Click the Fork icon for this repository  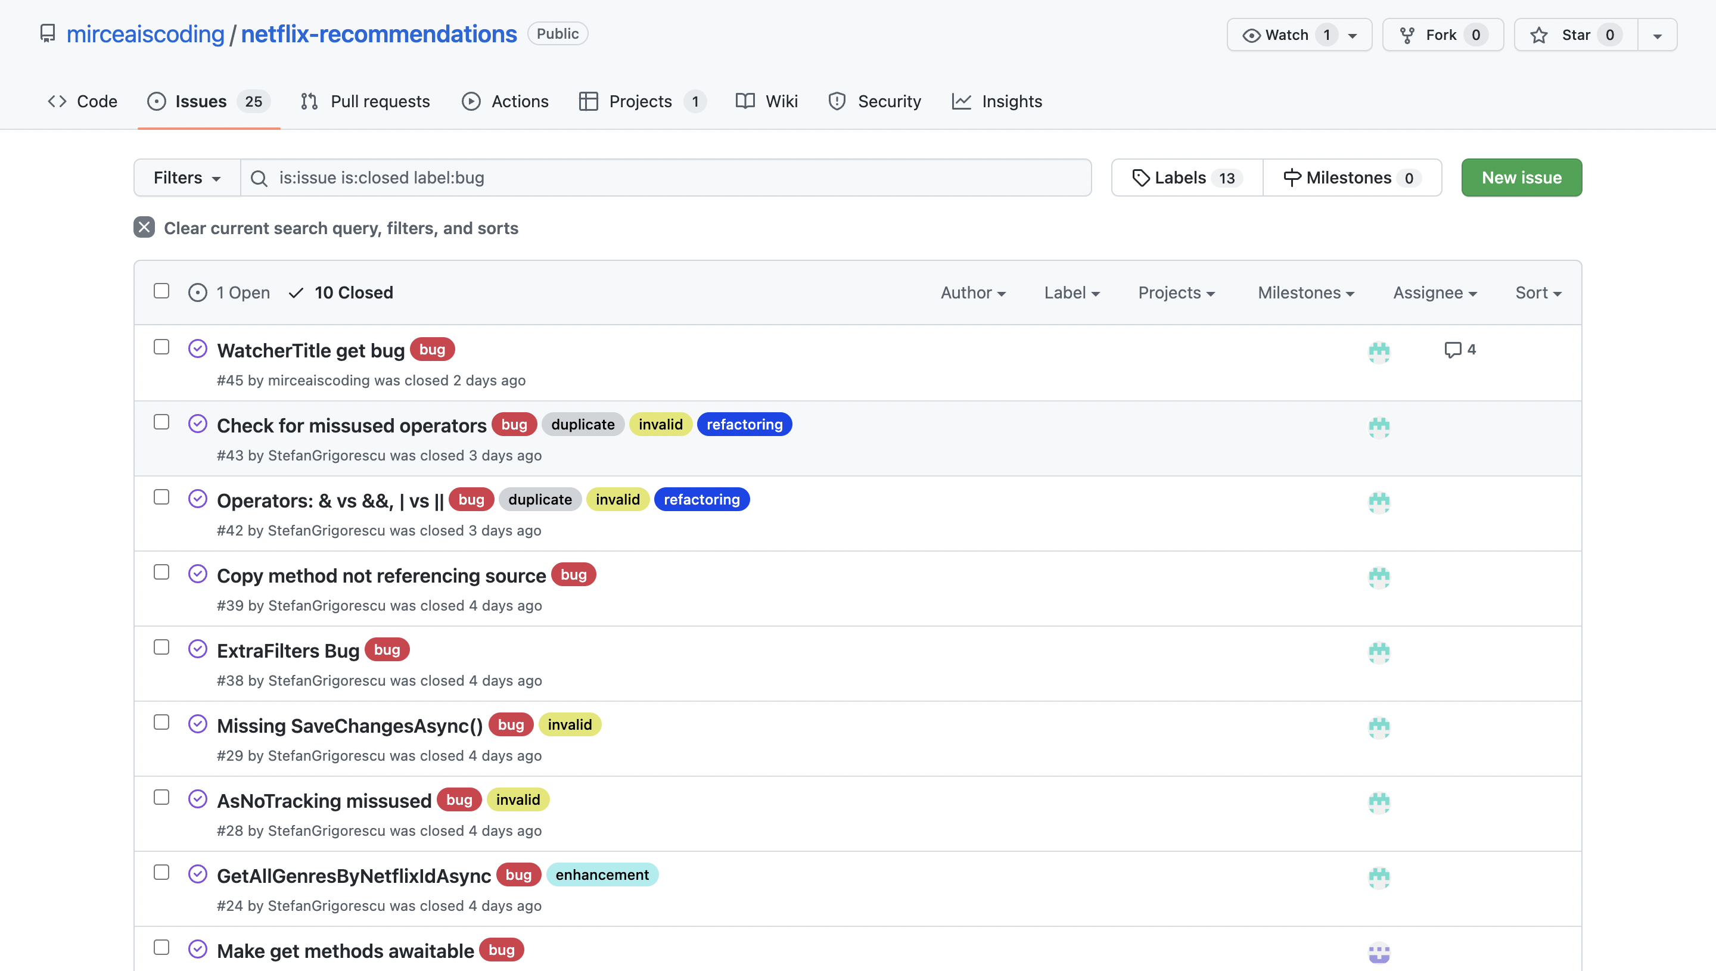(x=1409, y=35)
